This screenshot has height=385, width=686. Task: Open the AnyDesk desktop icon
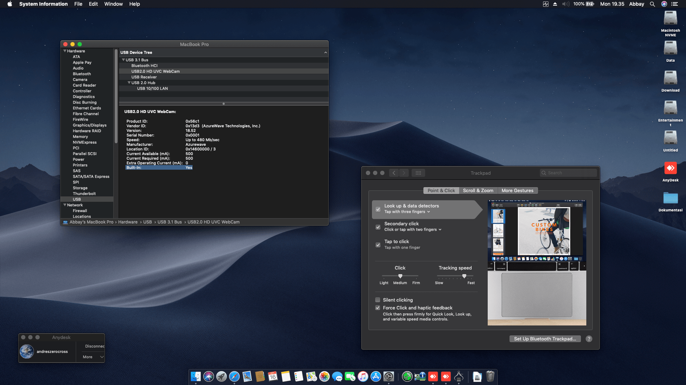[670, 169]
